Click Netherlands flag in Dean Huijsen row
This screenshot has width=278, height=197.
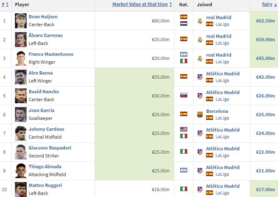point(184,24)
